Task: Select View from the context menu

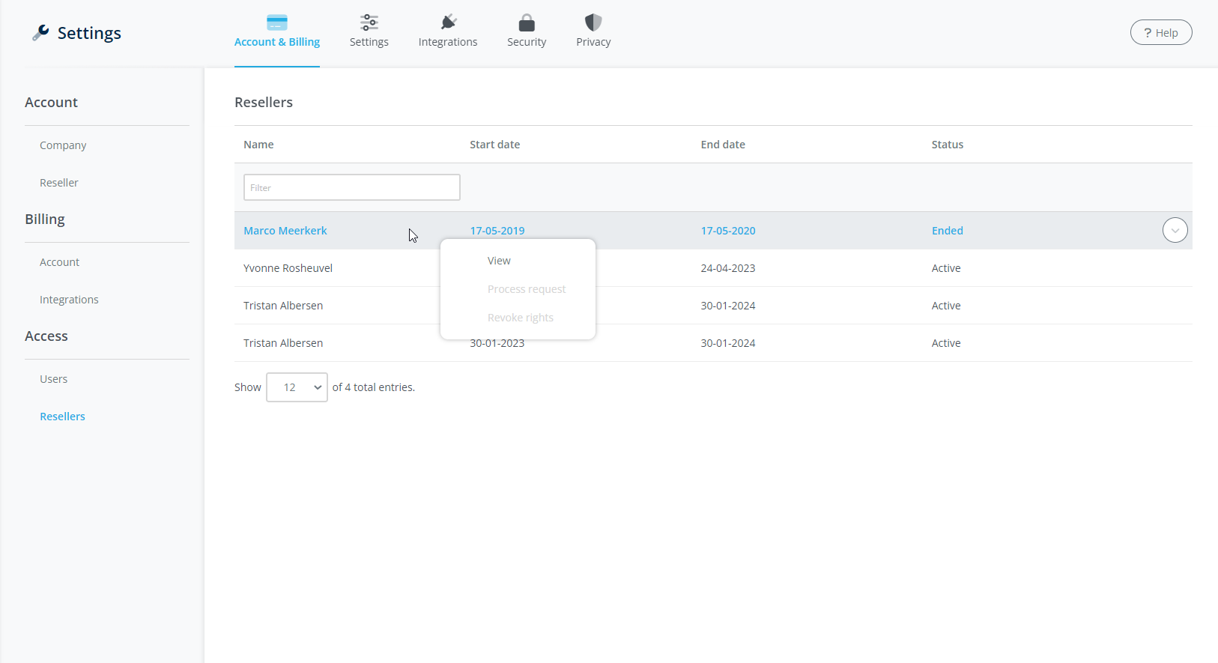Action: coord(499,261)
